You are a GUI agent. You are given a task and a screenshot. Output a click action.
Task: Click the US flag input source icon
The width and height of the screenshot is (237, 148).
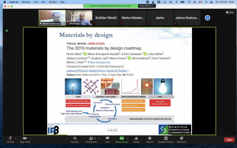pos(200,2)
